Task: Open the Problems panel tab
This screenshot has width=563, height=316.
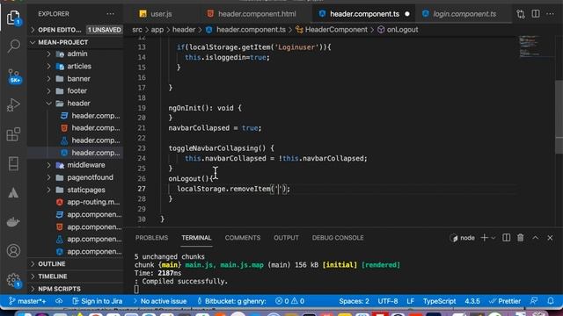Action: [151, 238]
